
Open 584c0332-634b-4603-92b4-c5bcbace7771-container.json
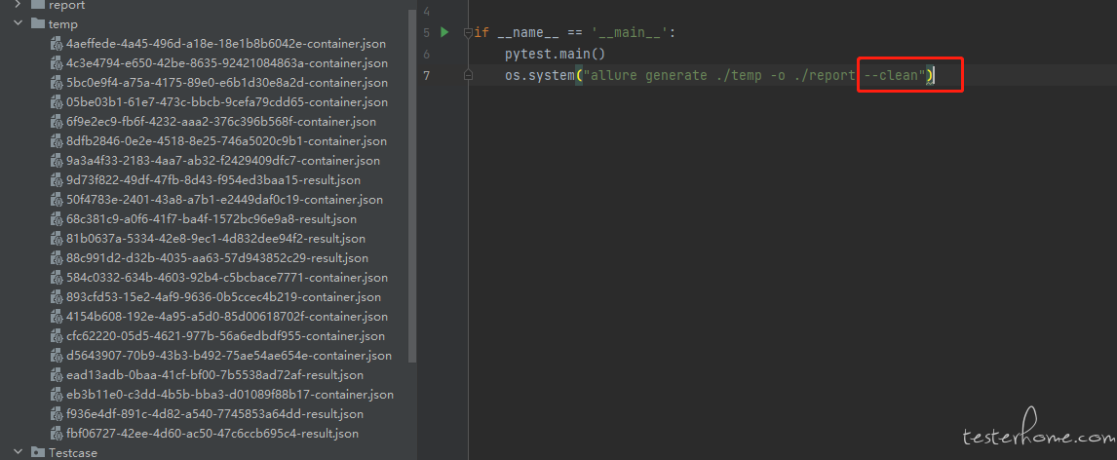226,277
